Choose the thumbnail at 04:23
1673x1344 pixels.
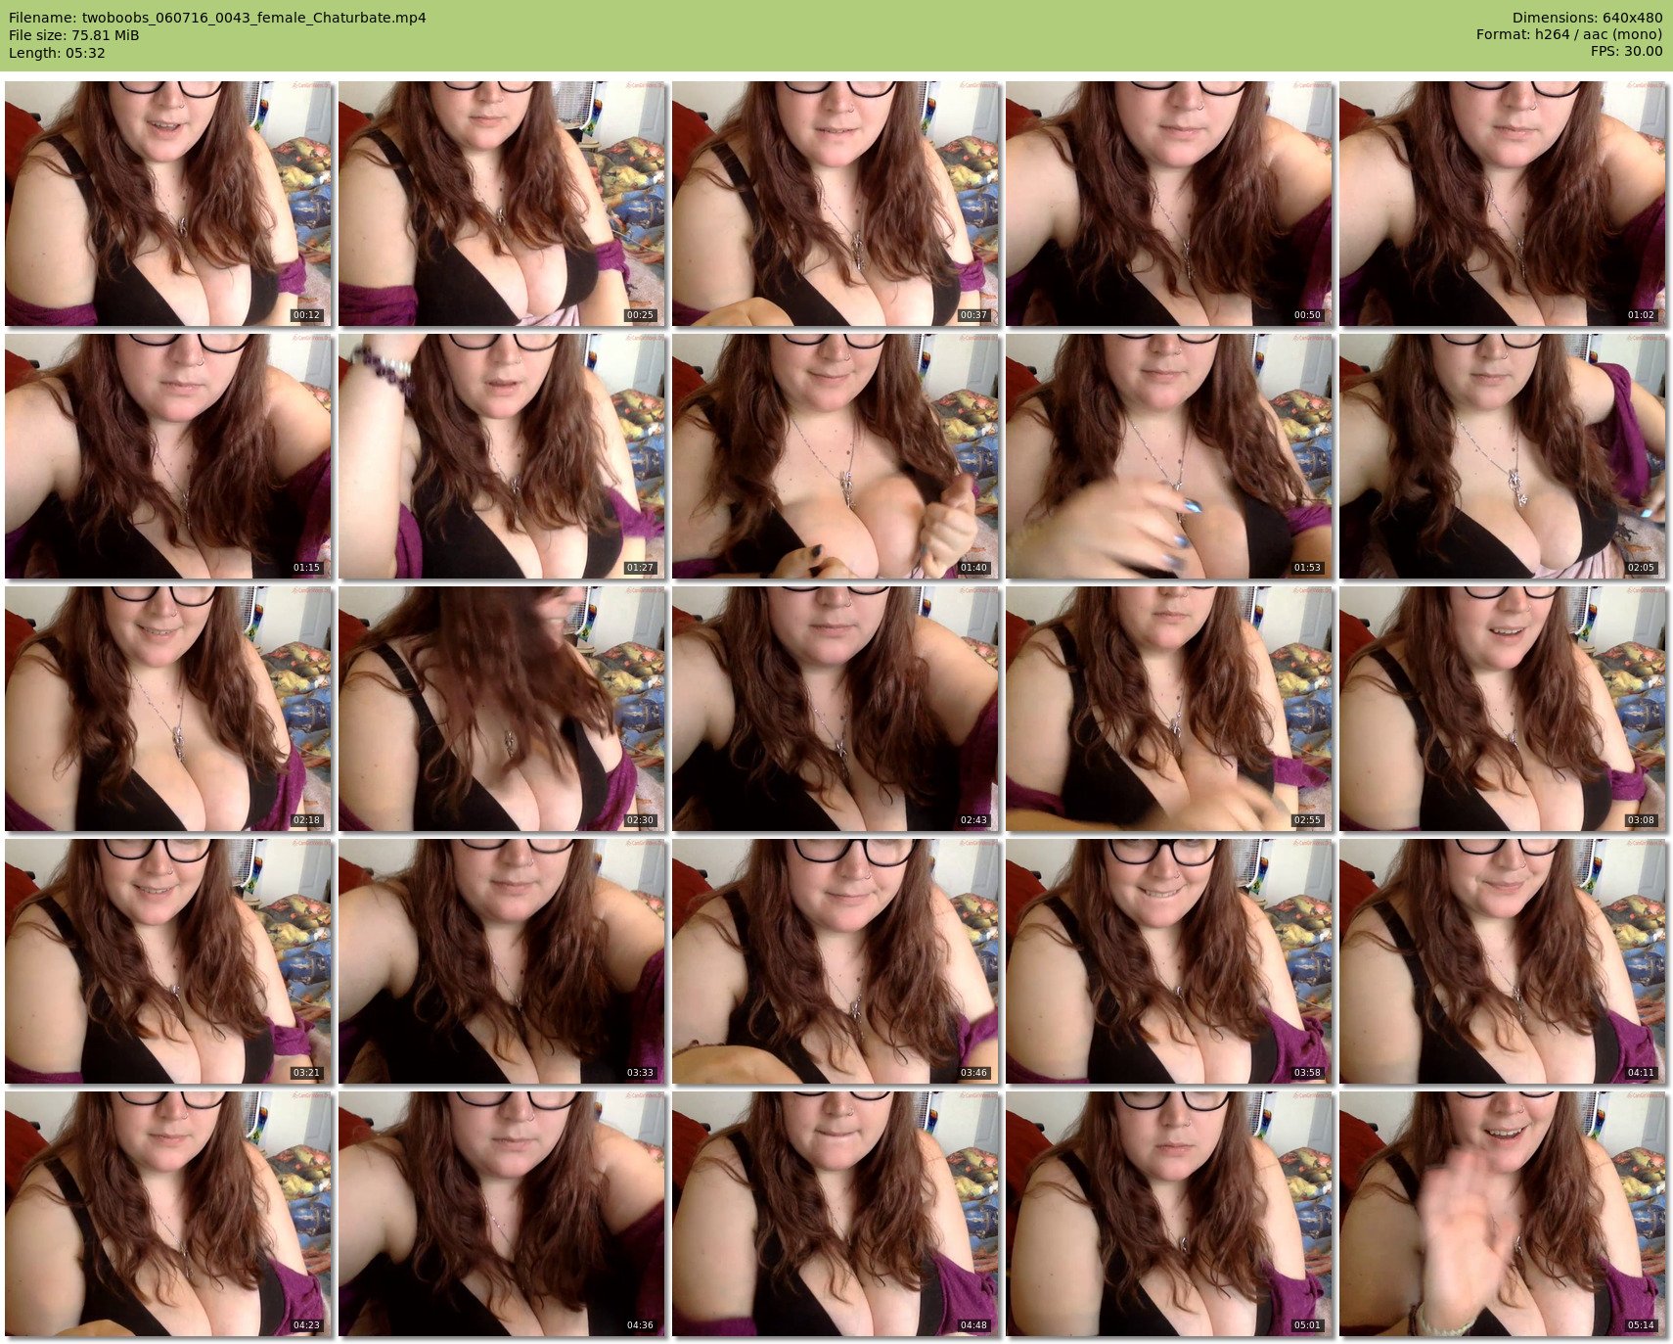click(167, 1214)
